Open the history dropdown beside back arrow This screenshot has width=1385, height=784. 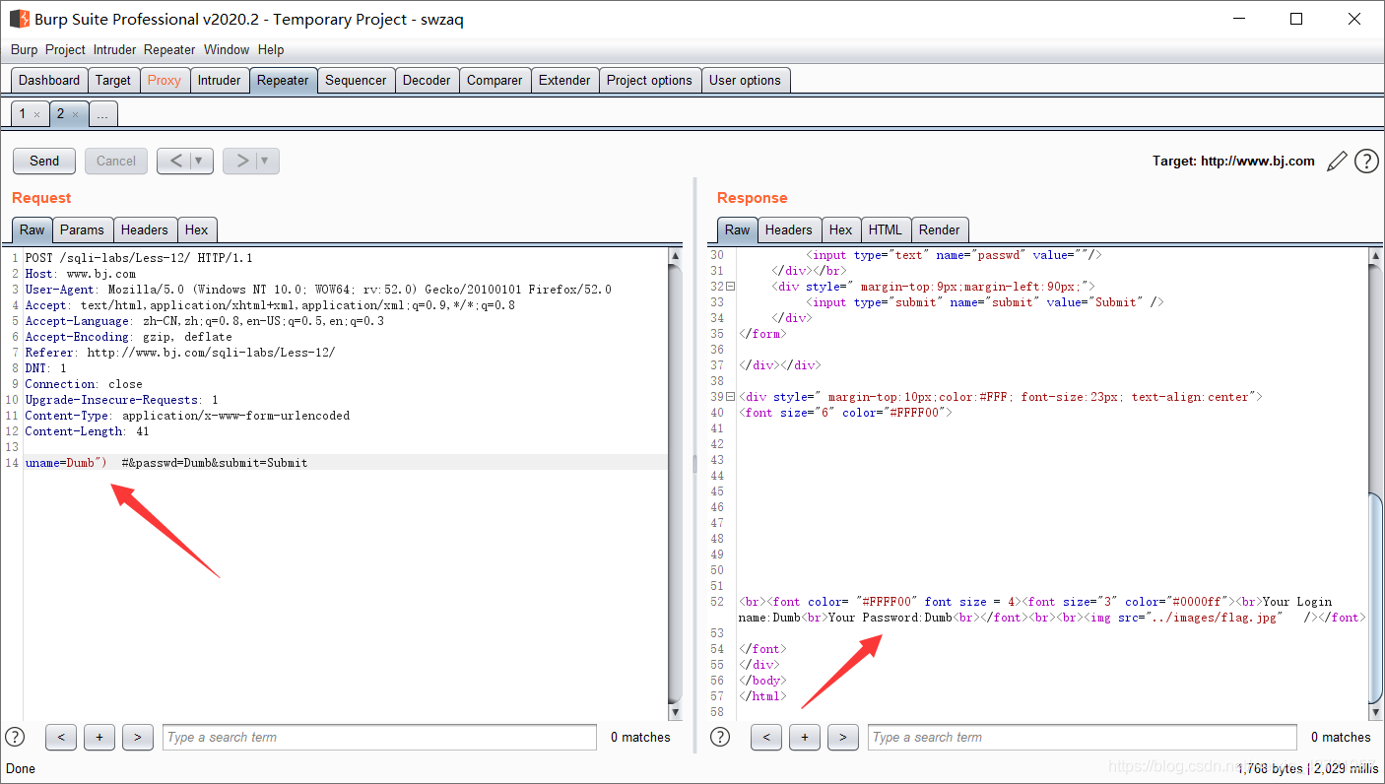pos(201,161)
